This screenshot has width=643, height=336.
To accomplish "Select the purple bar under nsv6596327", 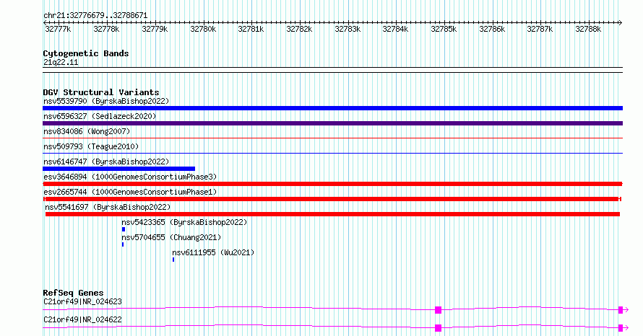I will 332,123.
